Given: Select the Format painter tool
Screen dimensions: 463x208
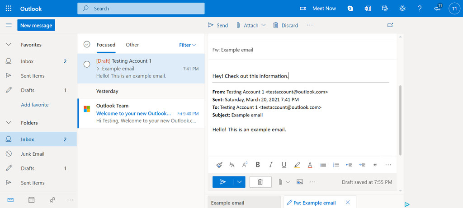Looking at the screenshot, I should pos(219,165).
